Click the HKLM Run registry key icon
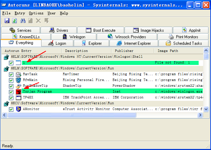211x150 pixels. coord(6,68)
